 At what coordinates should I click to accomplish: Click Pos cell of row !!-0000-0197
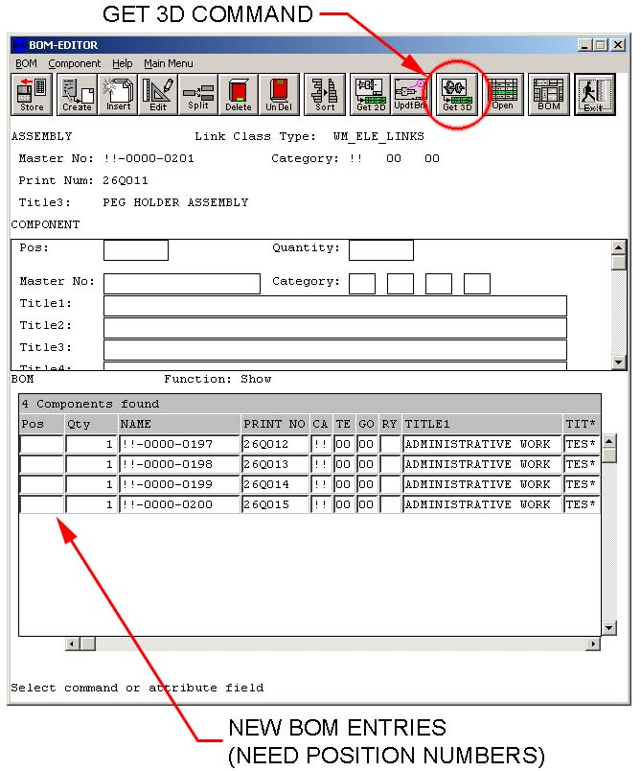(41, 445)
